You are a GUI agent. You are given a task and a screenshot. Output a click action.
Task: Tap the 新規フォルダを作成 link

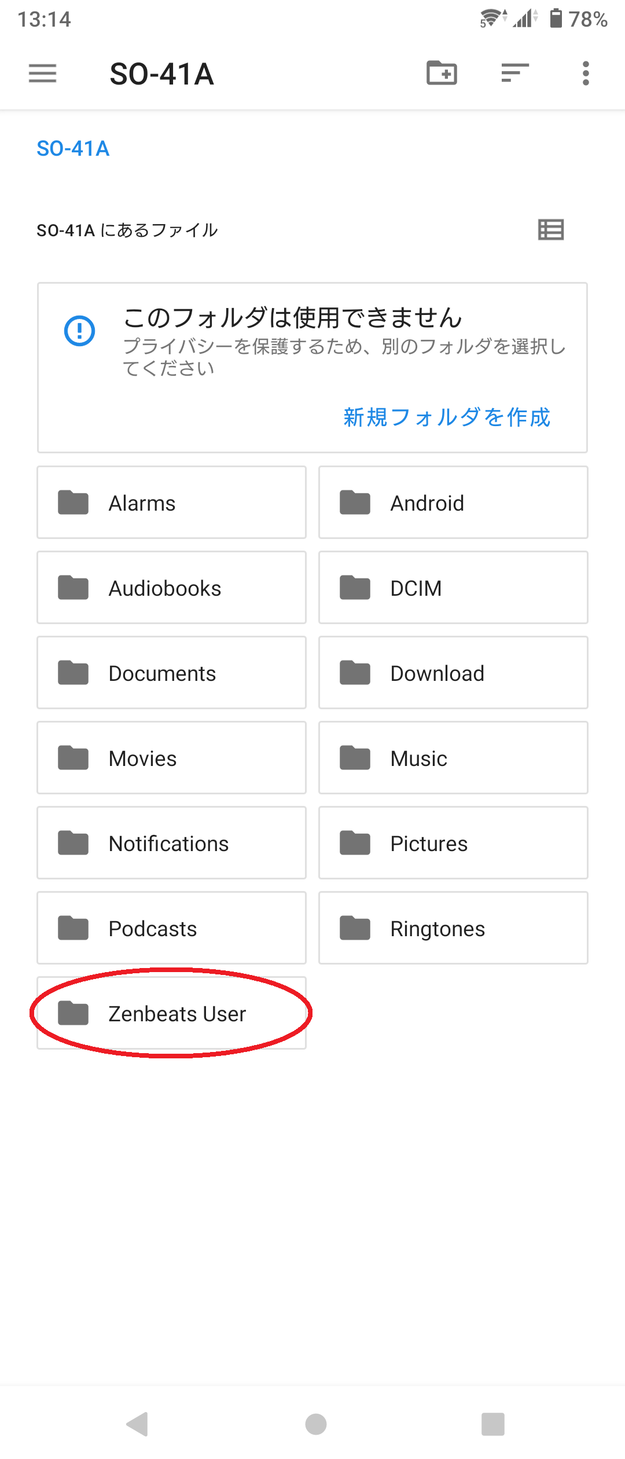coord(446,417)
